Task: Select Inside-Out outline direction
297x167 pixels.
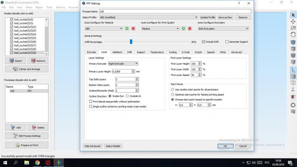Action: click(x=110, y=96)
